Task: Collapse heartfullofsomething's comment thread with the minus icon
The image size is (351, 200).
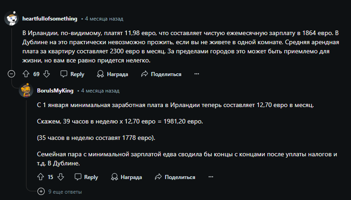Action: [x=12, y=73]
